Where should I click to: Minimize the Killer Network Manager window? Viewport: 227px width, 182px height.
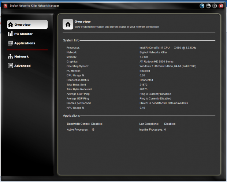pyautogui.click(x=208, y=6)
